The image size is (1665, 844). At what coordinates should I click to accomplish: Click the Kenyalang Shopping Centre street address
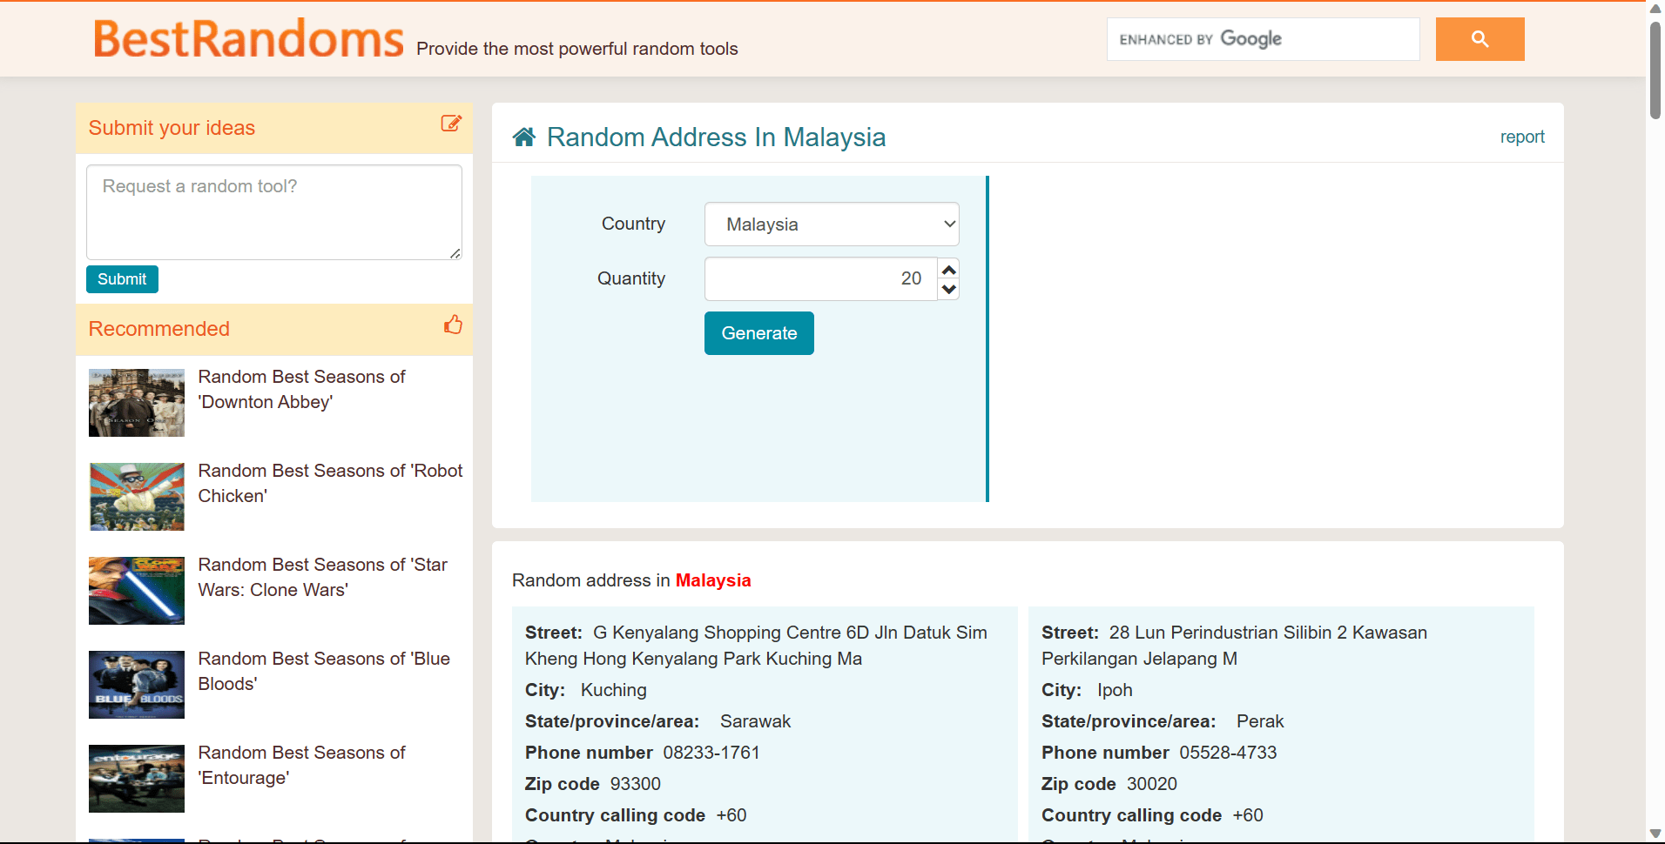[x=756, y=646]
